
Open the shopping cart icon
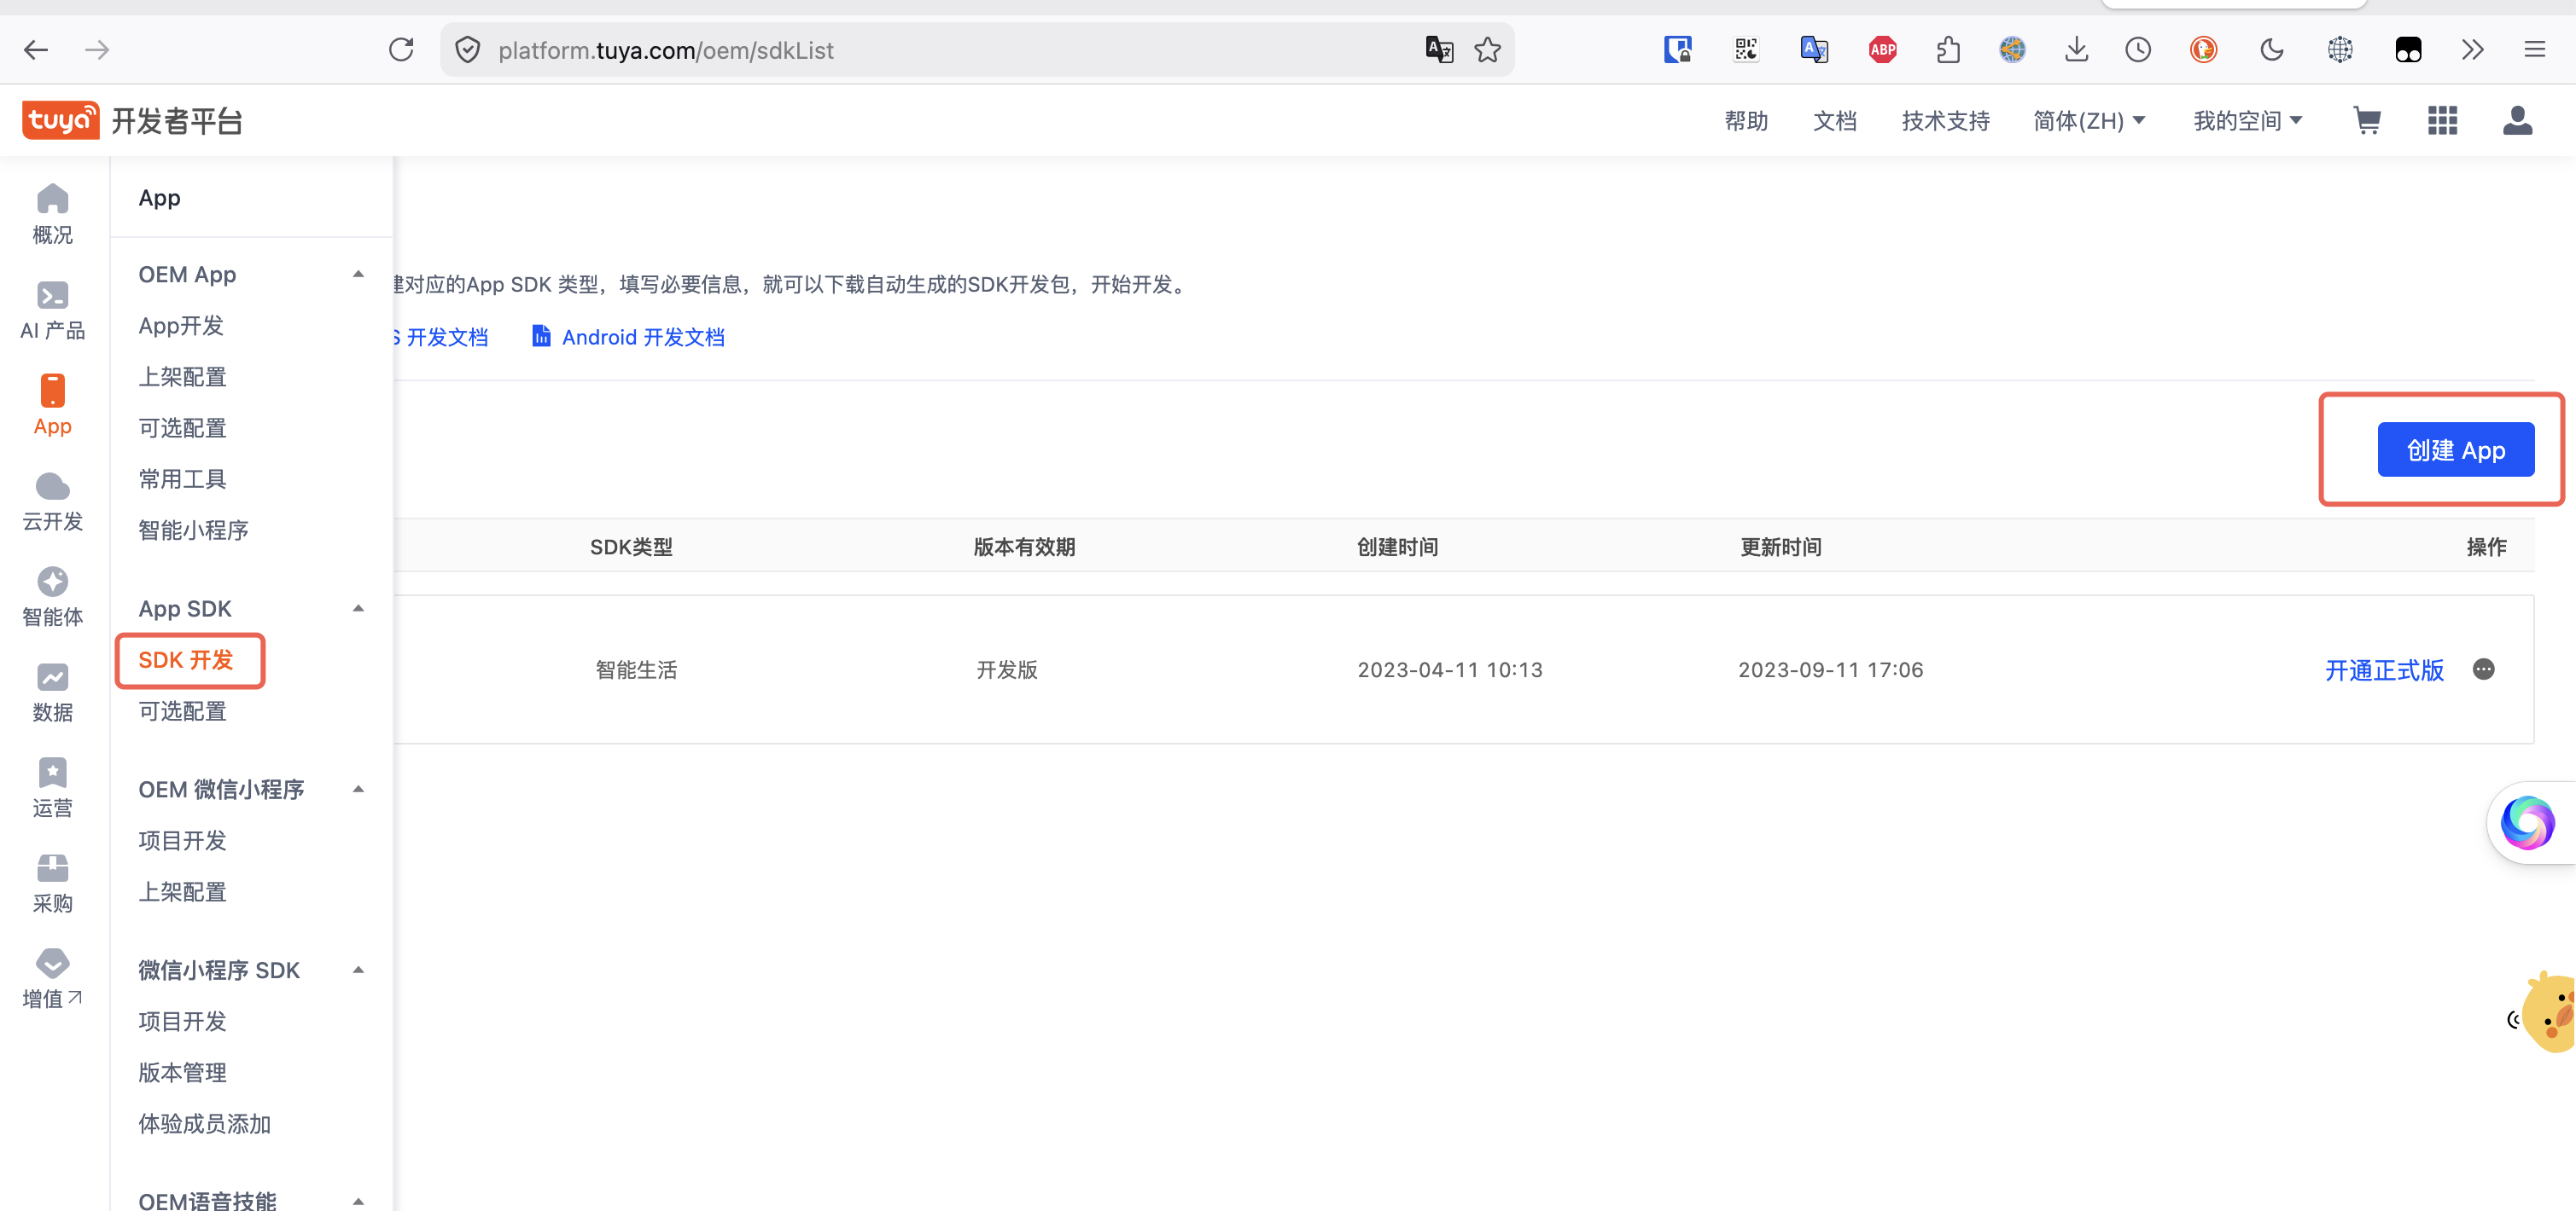click(2367, 121)
